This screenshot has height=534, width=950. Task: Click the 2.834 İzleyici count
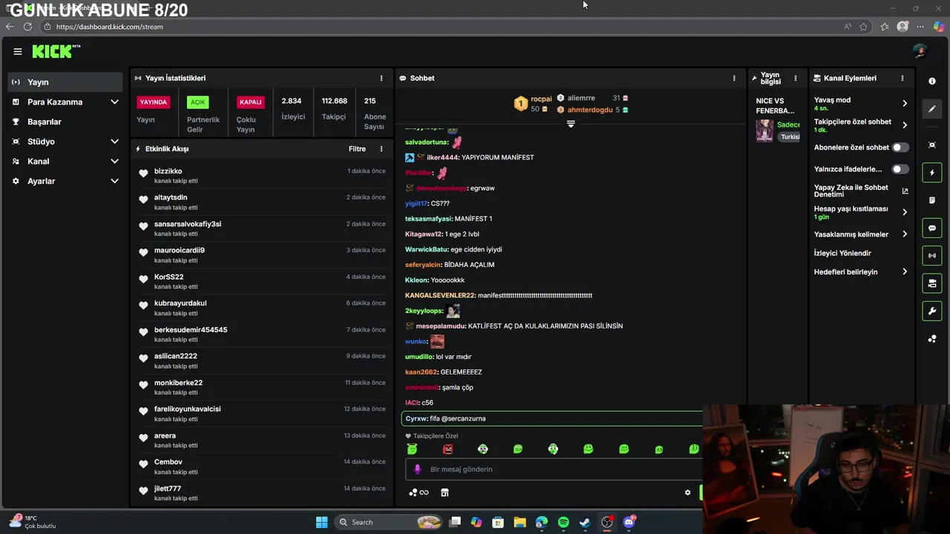point(292,108)
